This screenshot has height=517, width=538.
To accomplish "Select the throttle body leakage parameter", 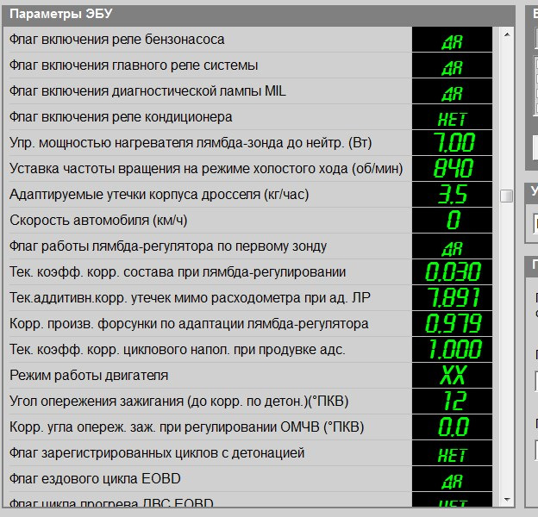I will coord(207,195).
